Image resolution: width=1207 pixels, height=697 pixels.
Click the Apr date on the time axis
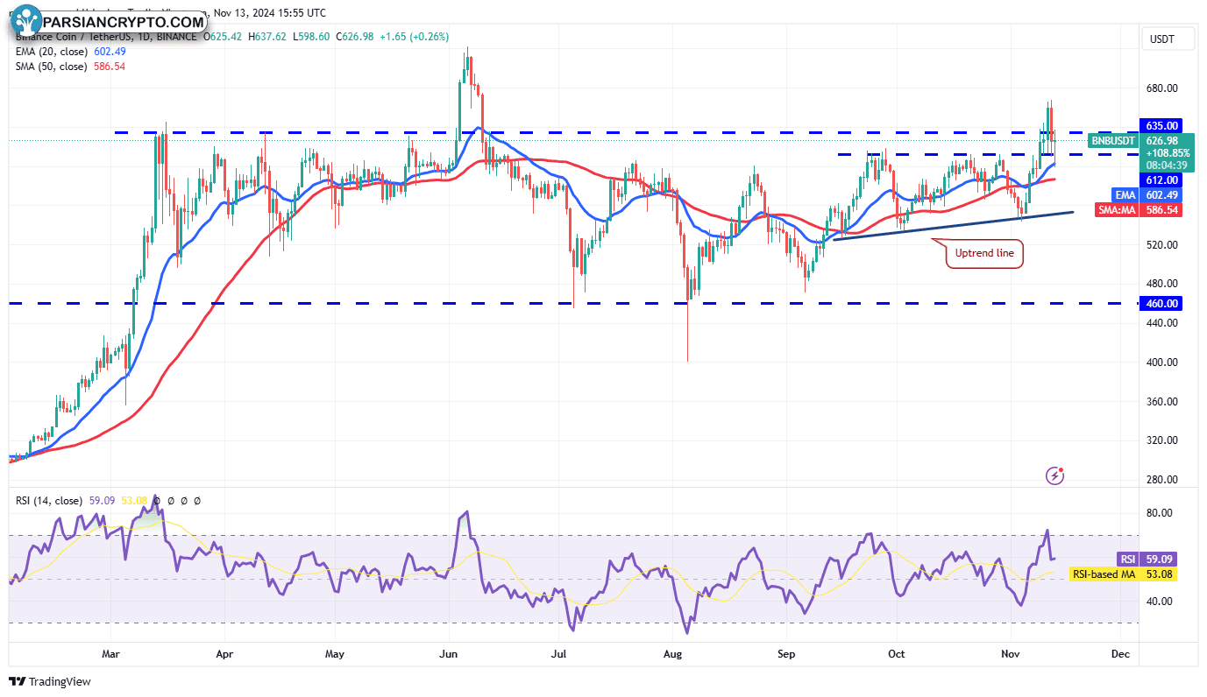click(x=224, y=653)
